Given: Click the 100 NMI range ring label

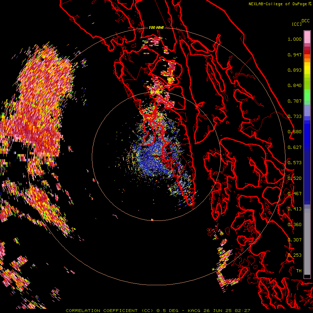Looking at the screenshot, I should pos(156,27).
